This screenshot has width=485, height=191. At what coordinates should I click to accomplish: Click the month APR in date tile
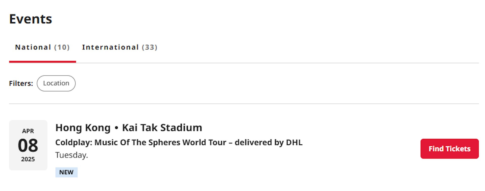28,131
